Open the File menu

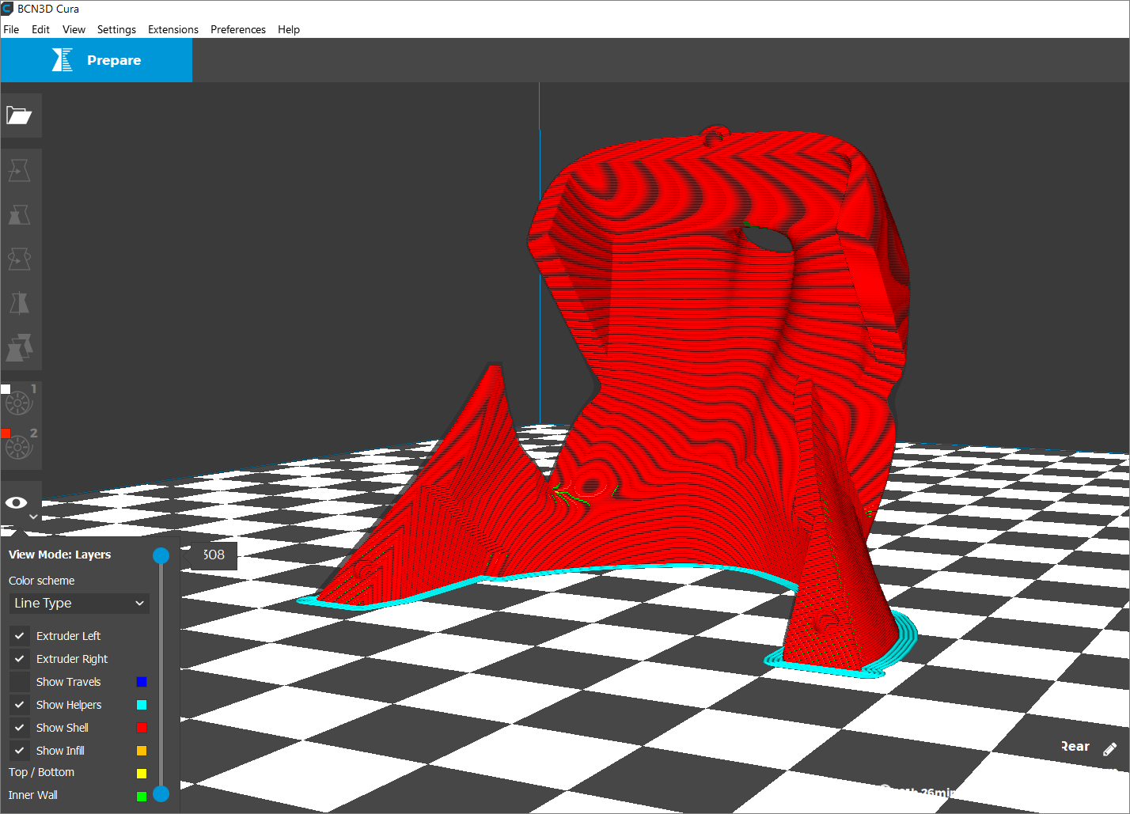11,29
